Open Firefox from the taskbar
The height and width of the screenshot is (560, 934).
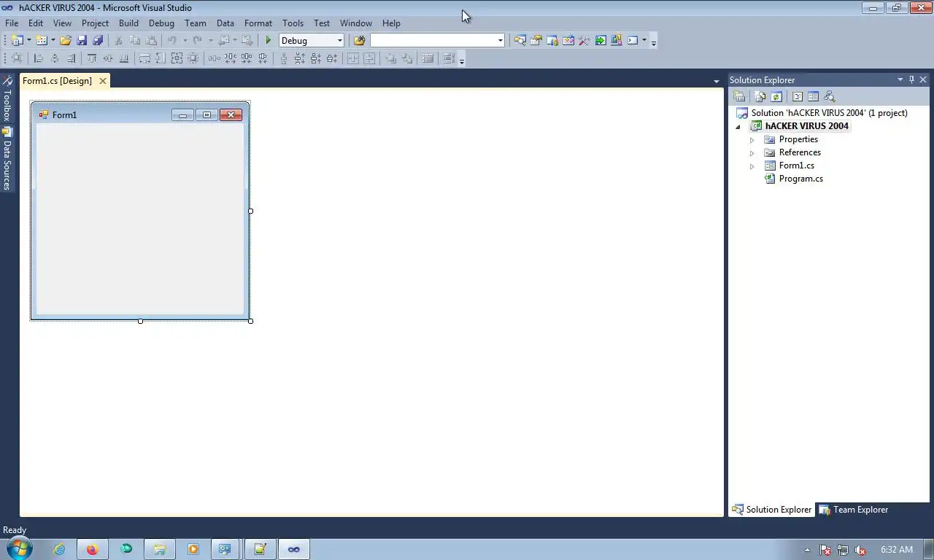92,550
